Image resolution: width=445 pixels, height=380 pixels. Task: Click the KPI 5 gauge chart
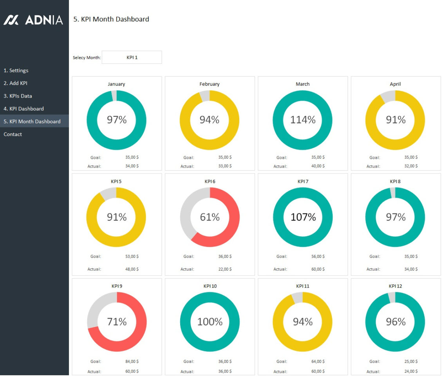[116, 217]
